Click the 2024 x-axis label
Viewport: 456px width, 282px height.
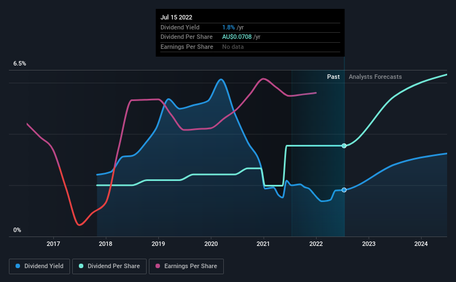(421, 244)
